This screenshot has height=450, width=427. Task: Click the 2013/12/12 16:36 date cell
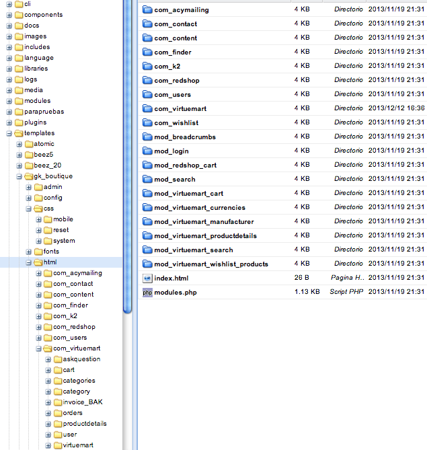click(x=396, y=108)
